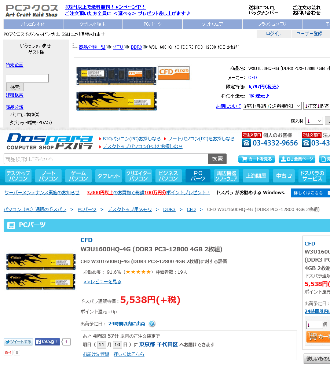Click the 商品分類一覧 breadcrumb link
This screenshot has width=330, height=366.
pos(92,47)
